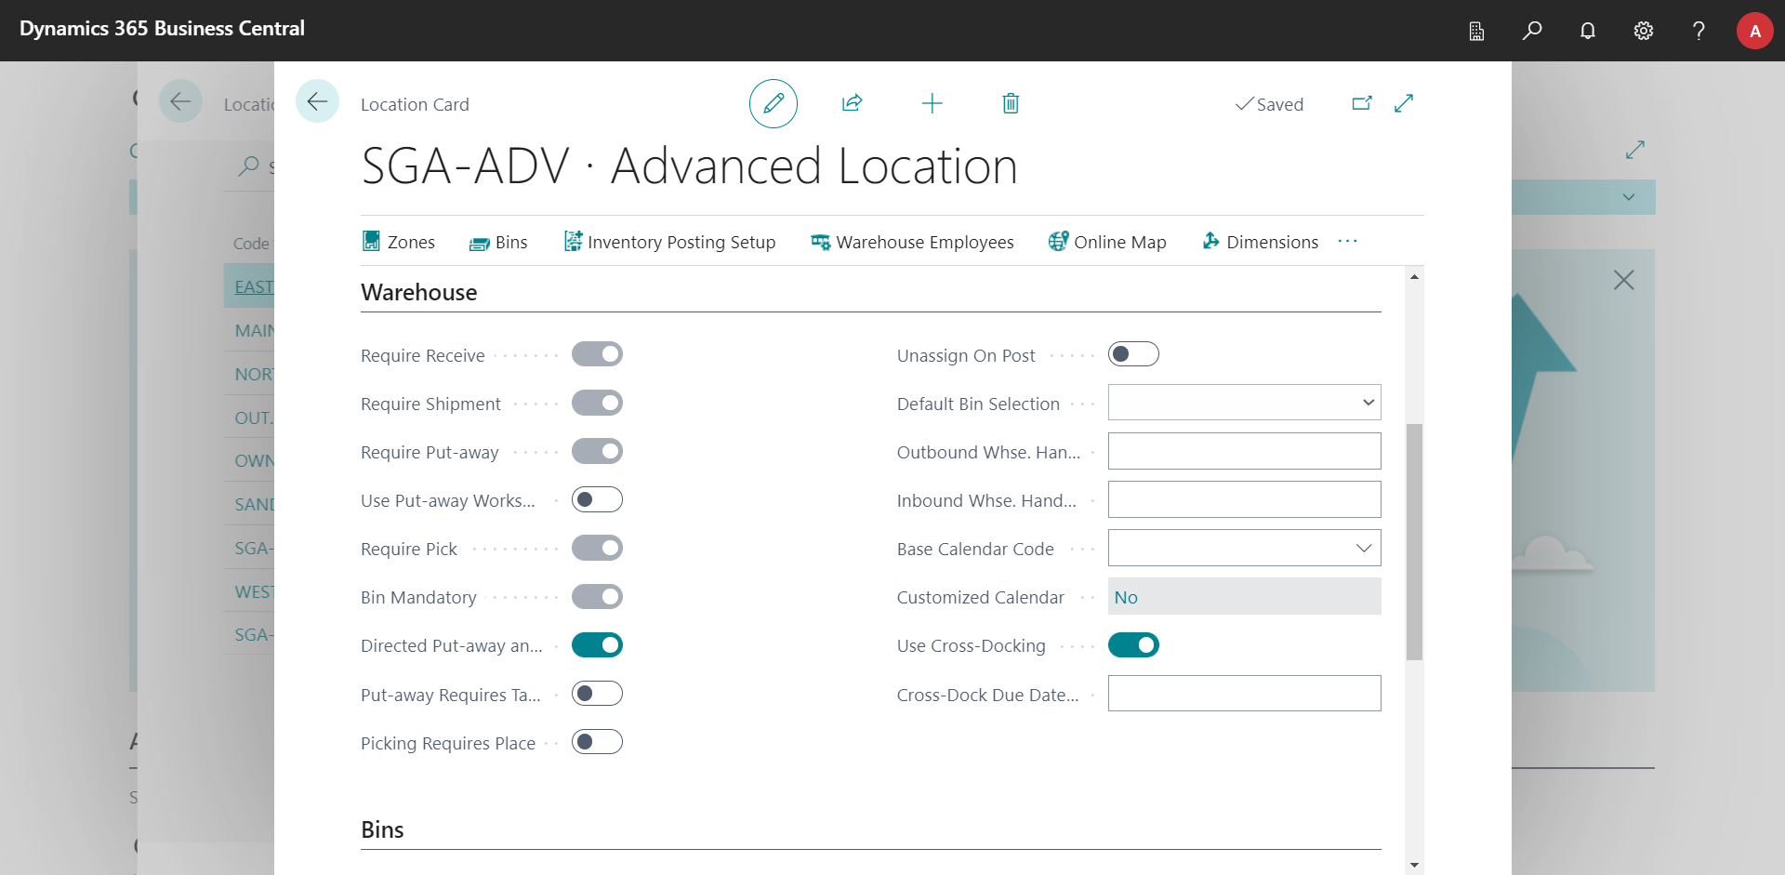Open the share icon on Location Card
The image size is (1785, 875).
point(852,103)
